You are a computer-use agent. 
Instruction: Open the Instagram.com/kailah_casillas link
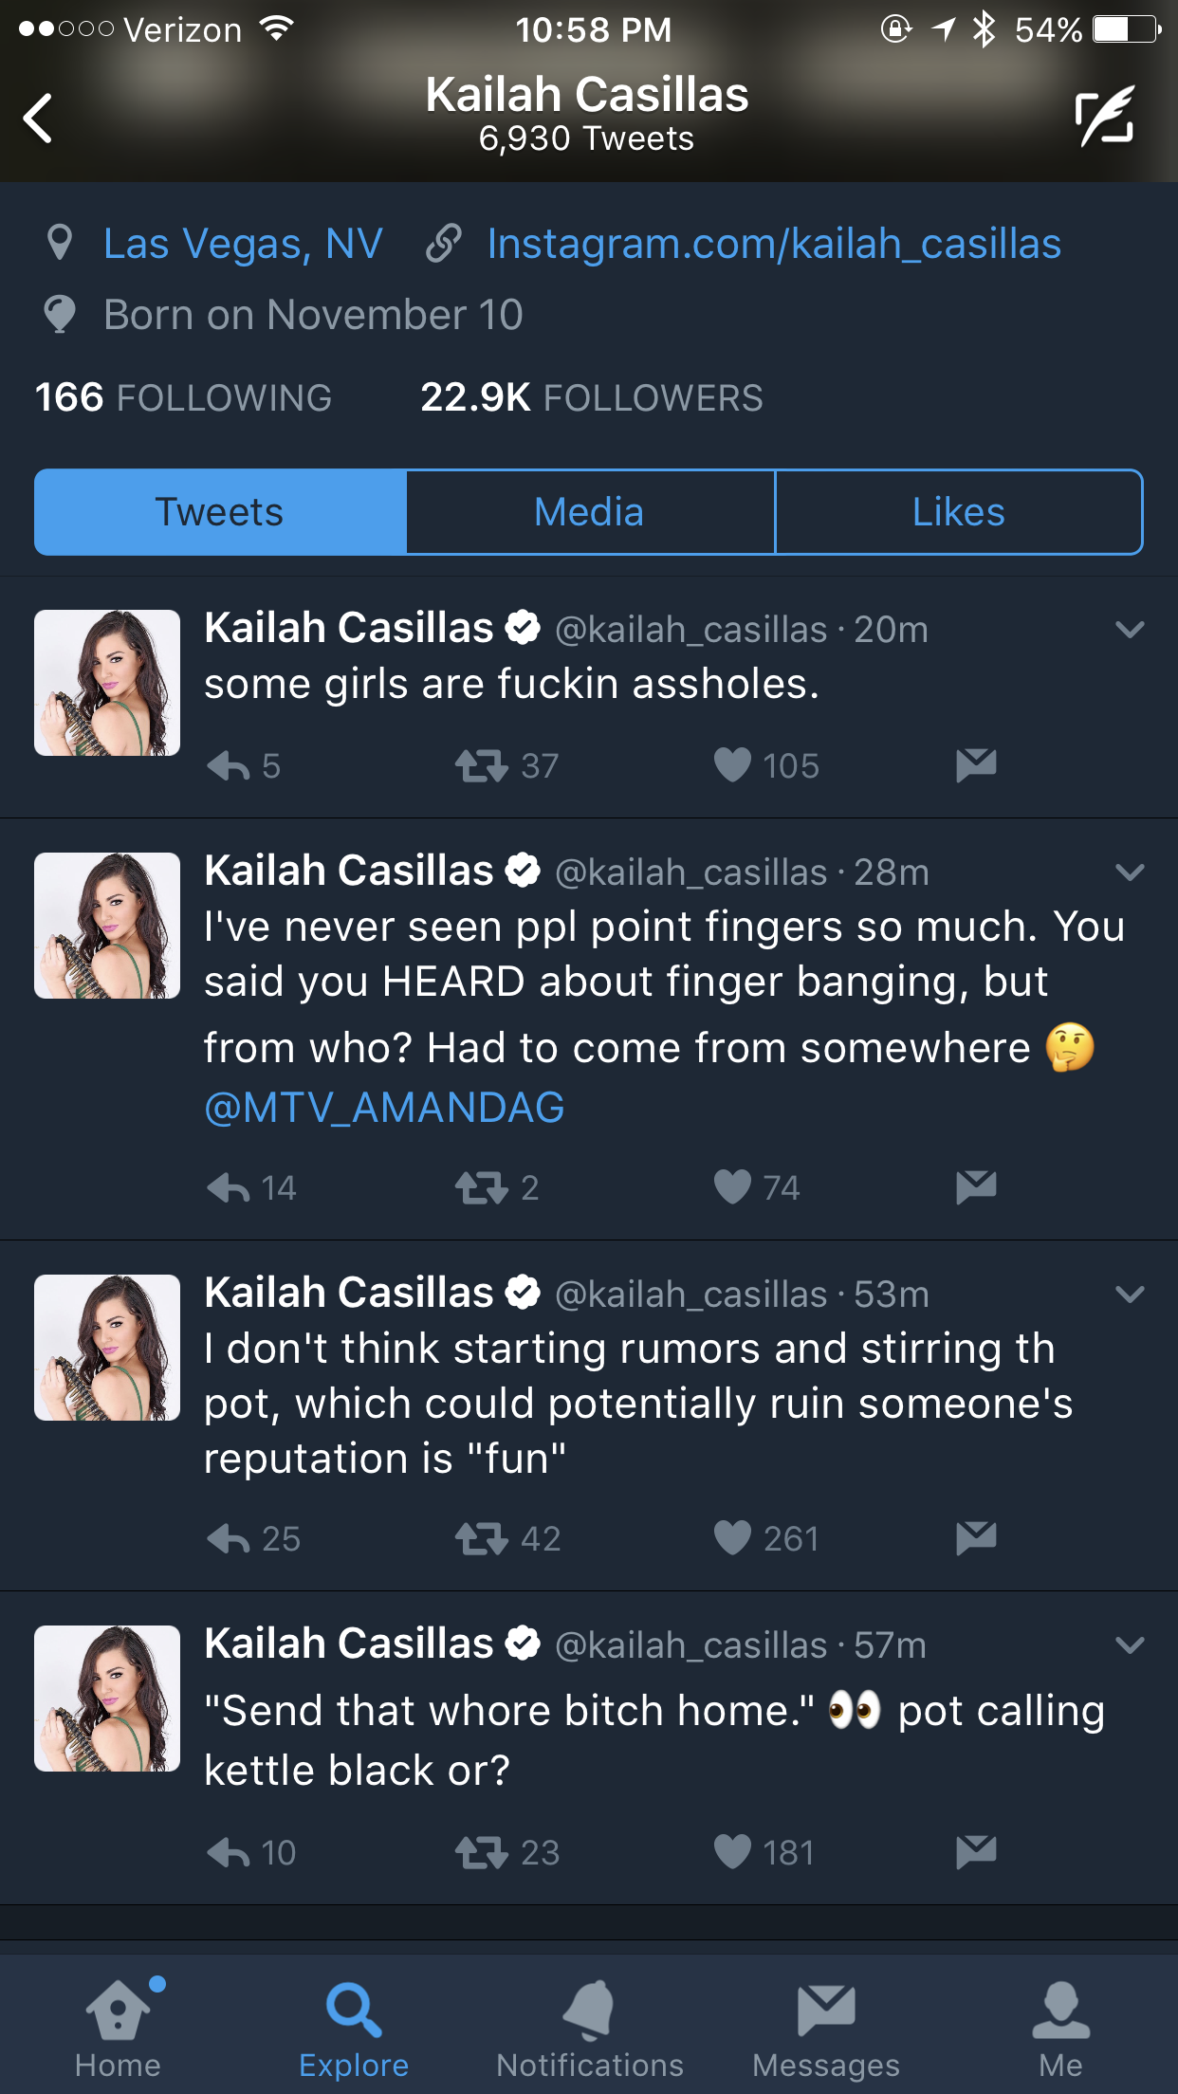pyautogui.click(x=774, y=244)
